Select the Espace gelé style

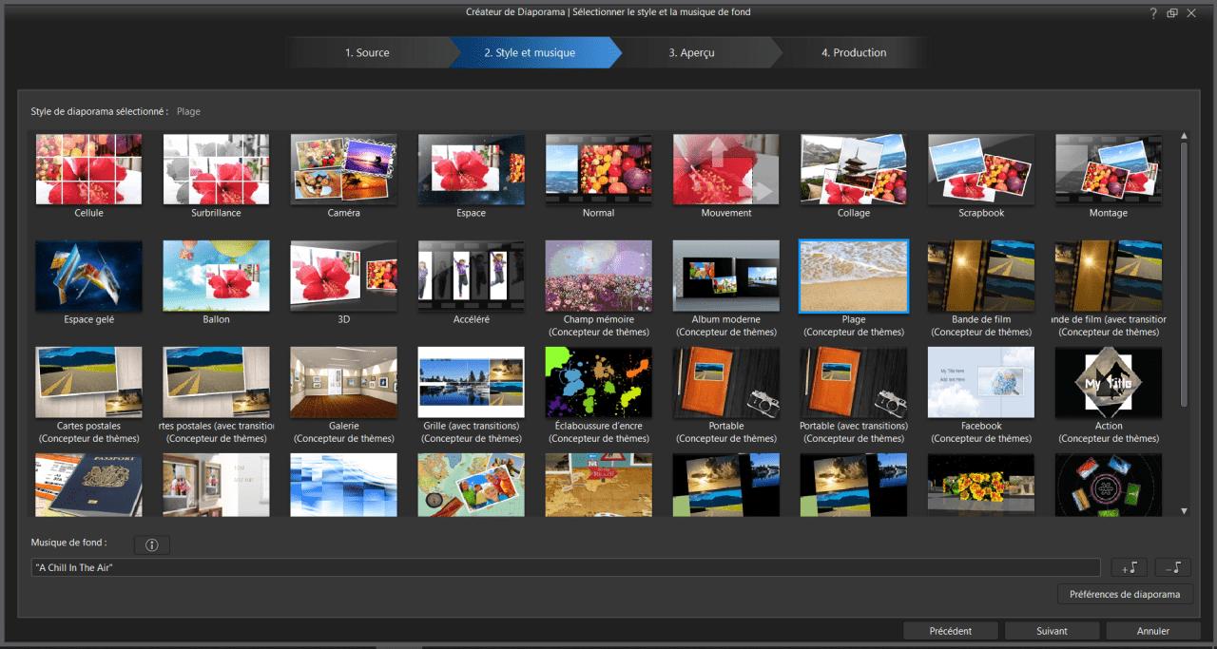(88, 276)
